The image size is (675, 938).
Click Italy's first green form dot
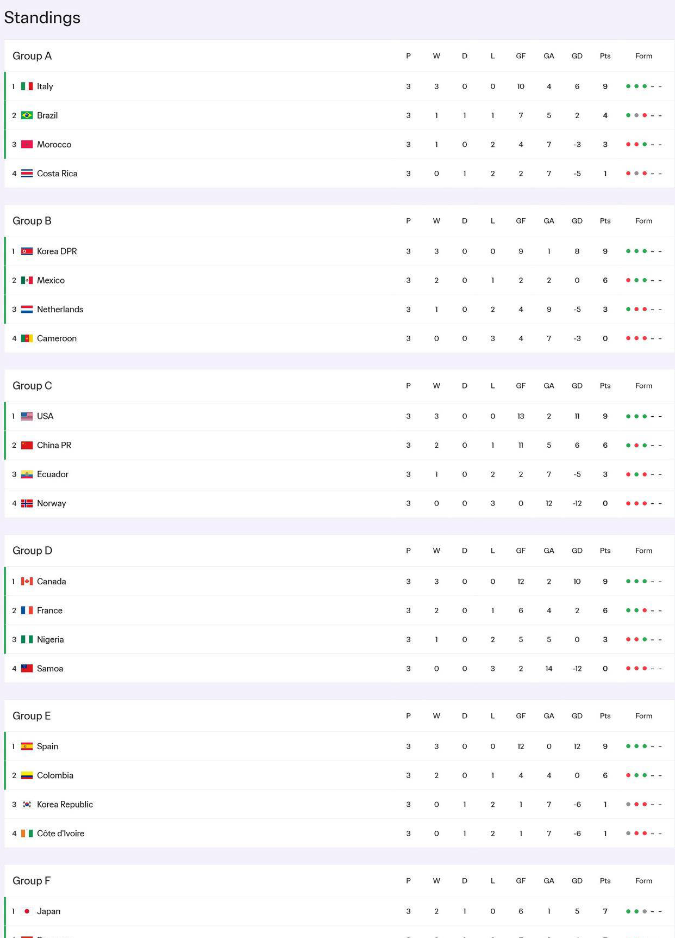(628, 87)
